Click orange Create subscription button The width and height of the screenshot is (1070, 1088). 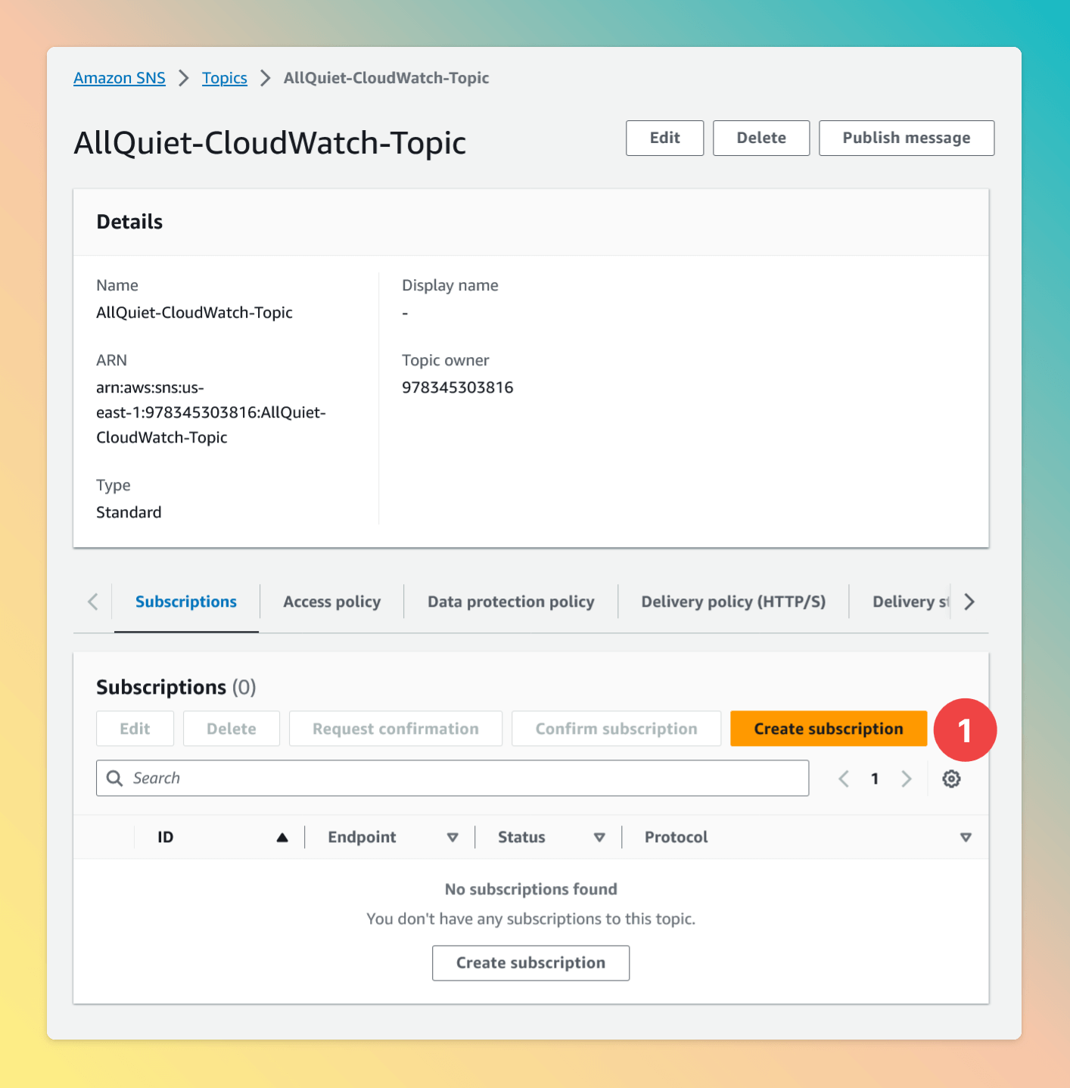[x=829, y=729]
